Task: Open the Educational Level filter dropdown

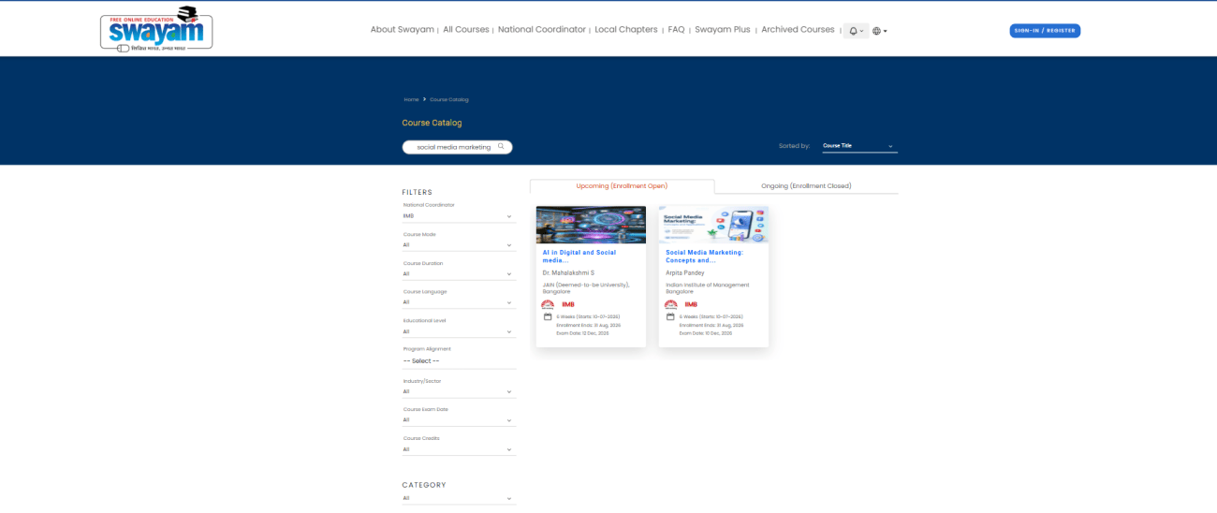Action: [x=459, y=331]
